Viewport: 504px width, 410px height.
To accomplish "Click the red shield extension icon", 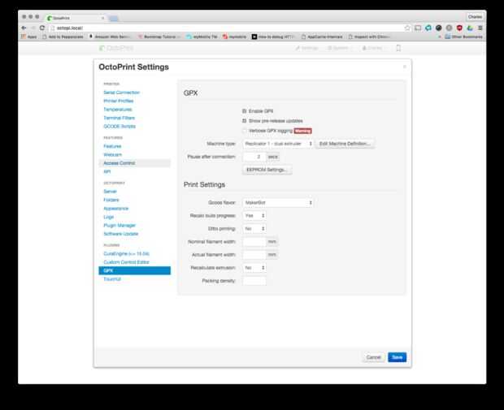I will click(459, 28).
